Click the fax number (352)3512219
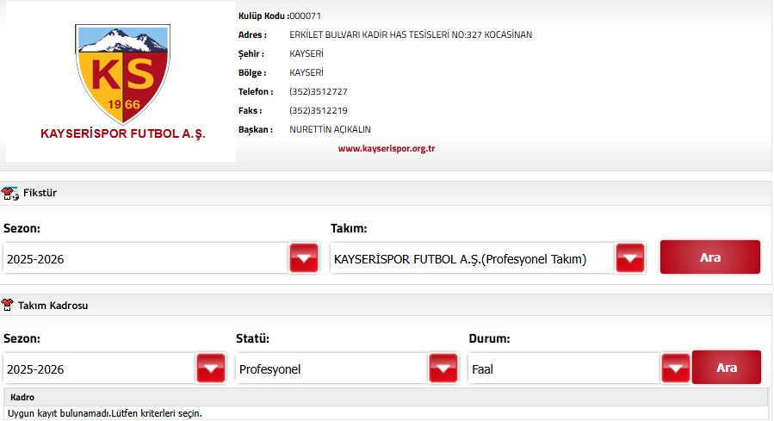Image resolution: width=774 pixels, height=421 pixels. tap(319, 110)
